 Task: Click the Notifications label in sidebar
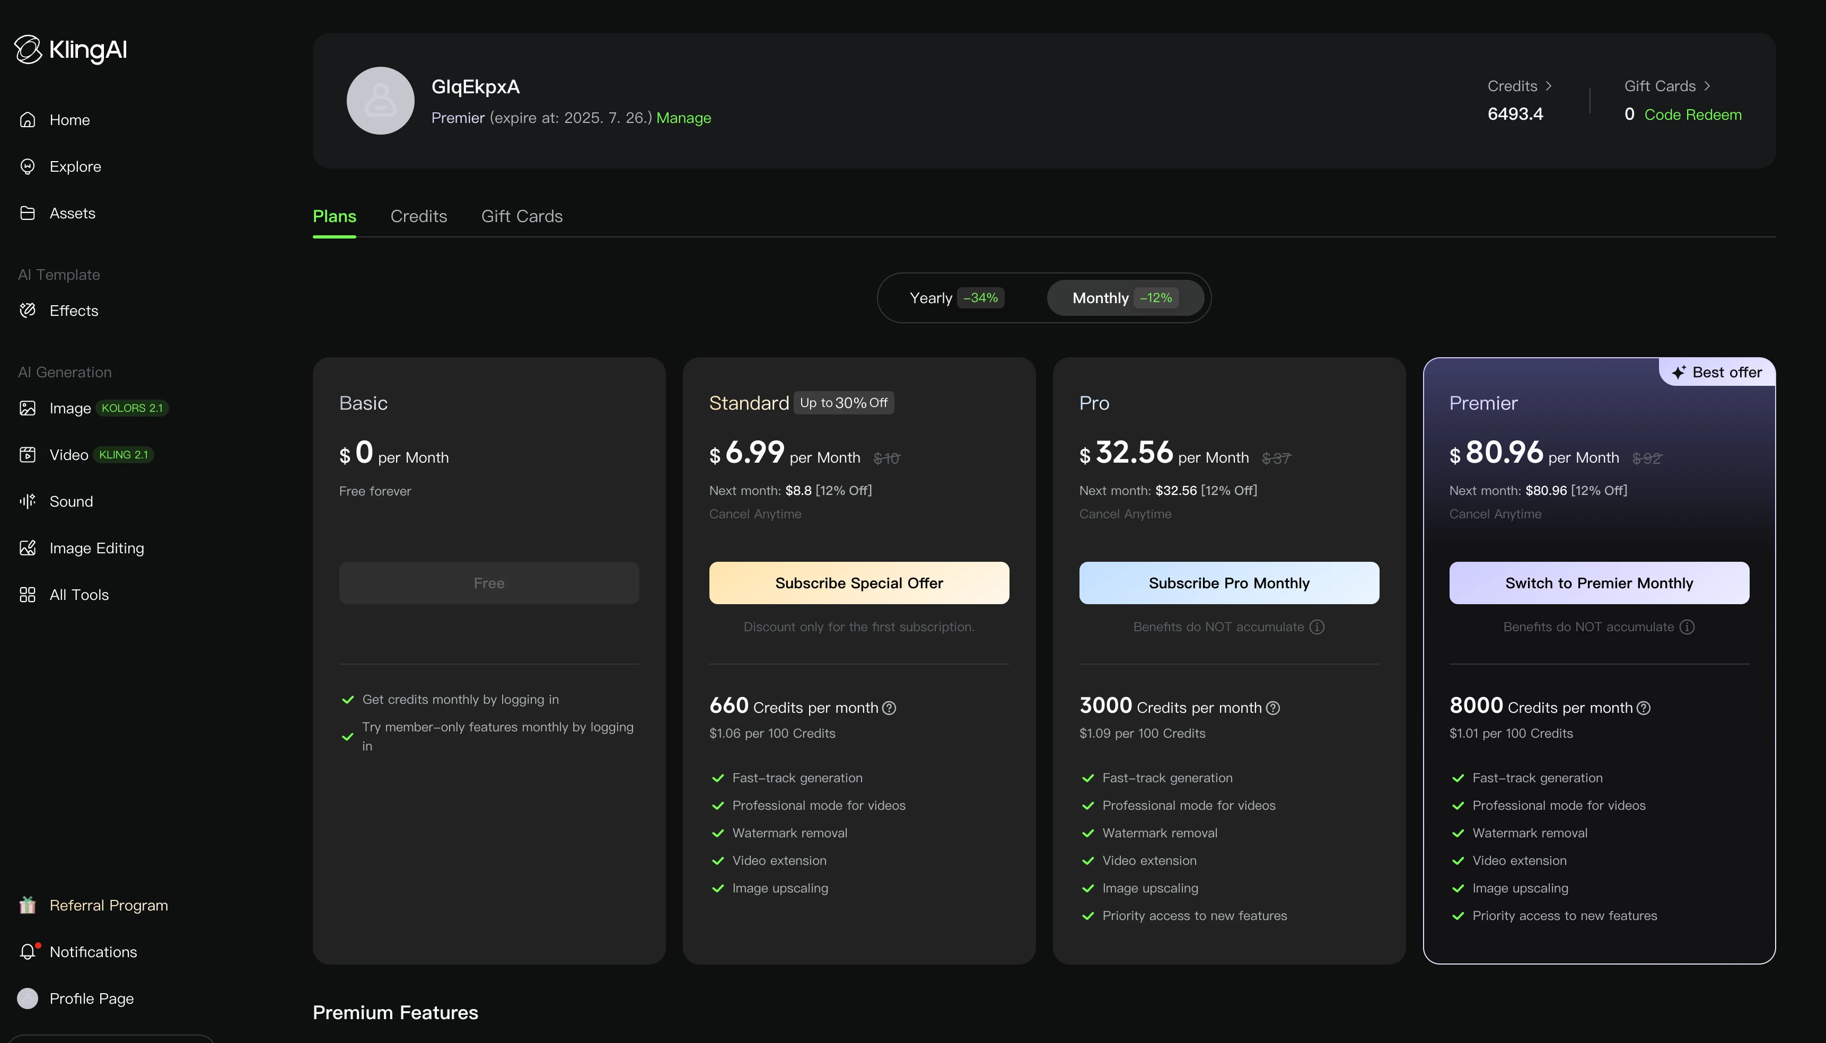coord(93,951)
